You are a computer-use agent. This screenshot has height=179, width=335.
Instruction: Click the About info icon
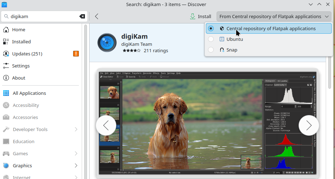coord(6,78)
